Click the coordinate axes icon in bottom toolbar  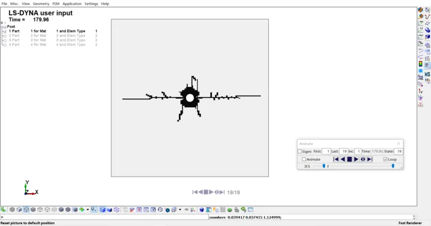click(x=193, y=210)
